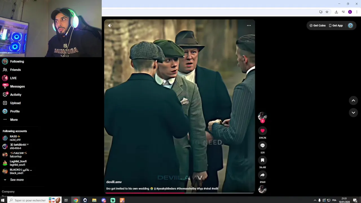Open the three-dot video options menu
Image resolution: width=361 pixels, height=203 pixels.
249,26
